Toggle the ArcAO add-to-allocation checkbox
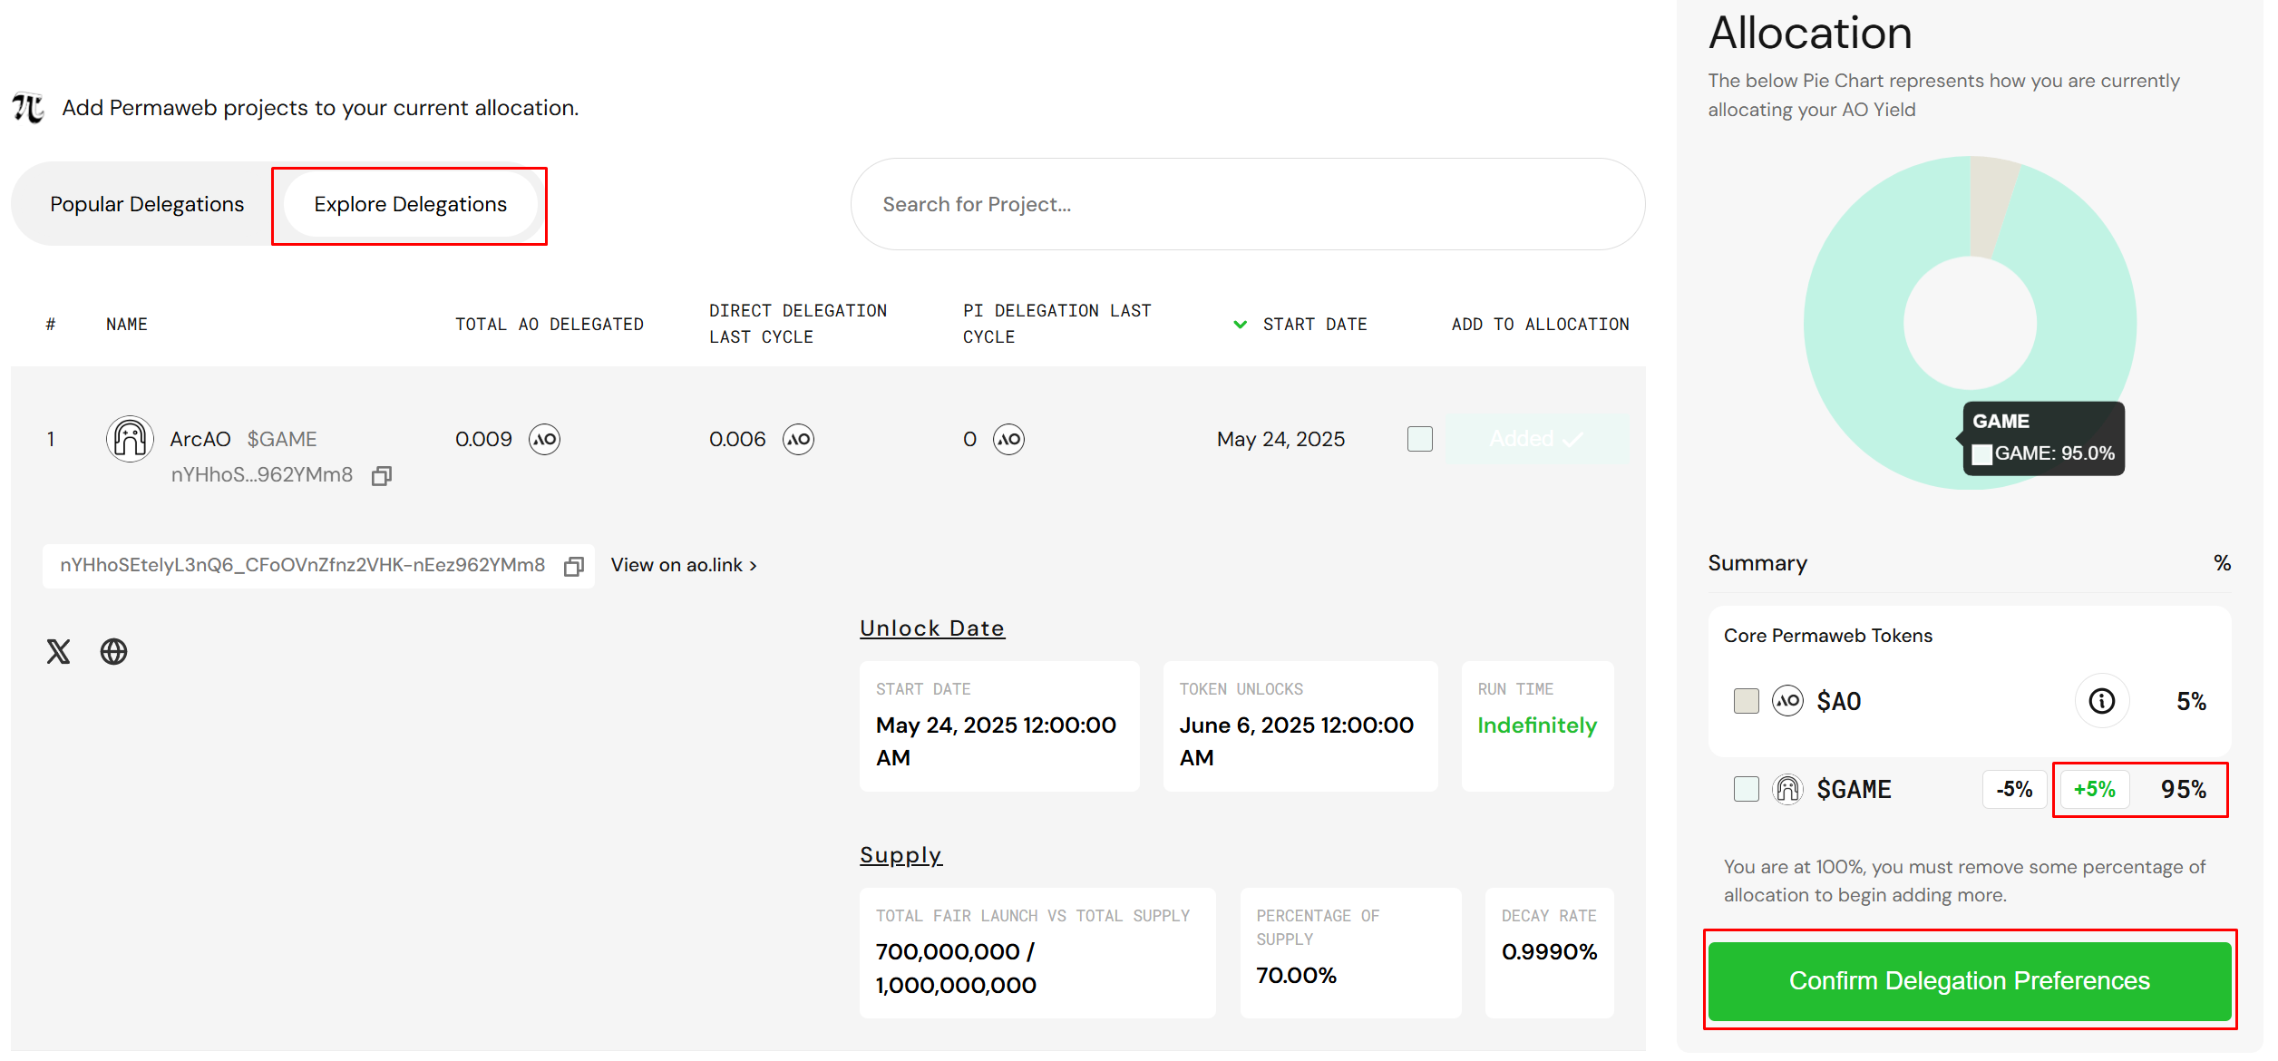The height and width of the screenshot is (1061, 2278). pyautogui.click(x=1419, y=439)
